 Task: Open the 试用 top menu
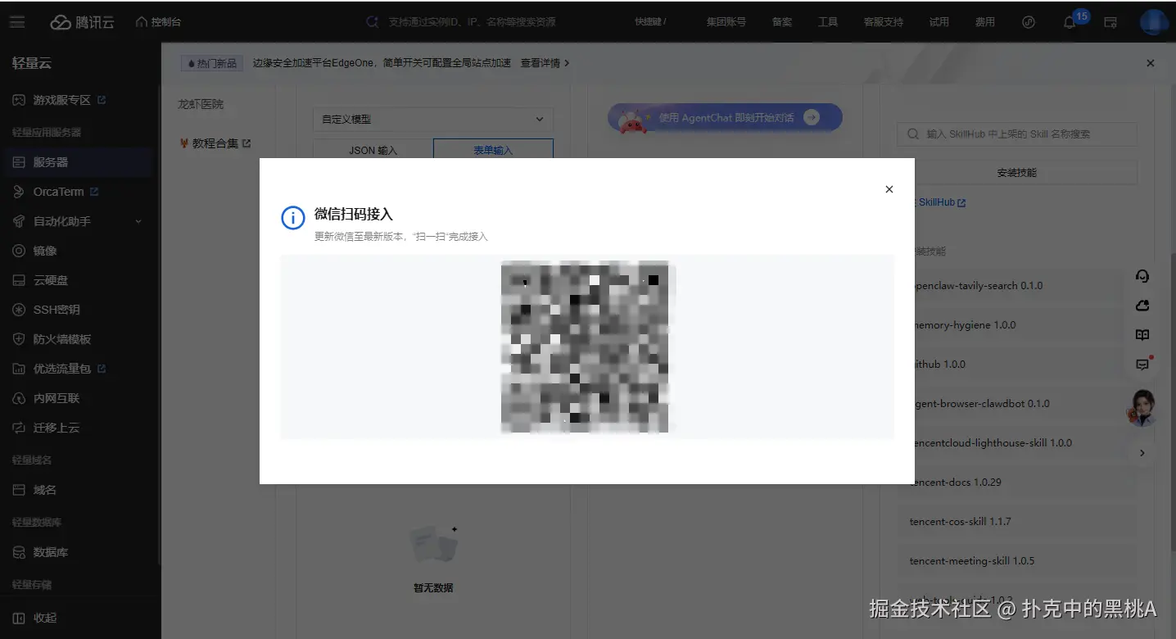(x=939, y=22)
